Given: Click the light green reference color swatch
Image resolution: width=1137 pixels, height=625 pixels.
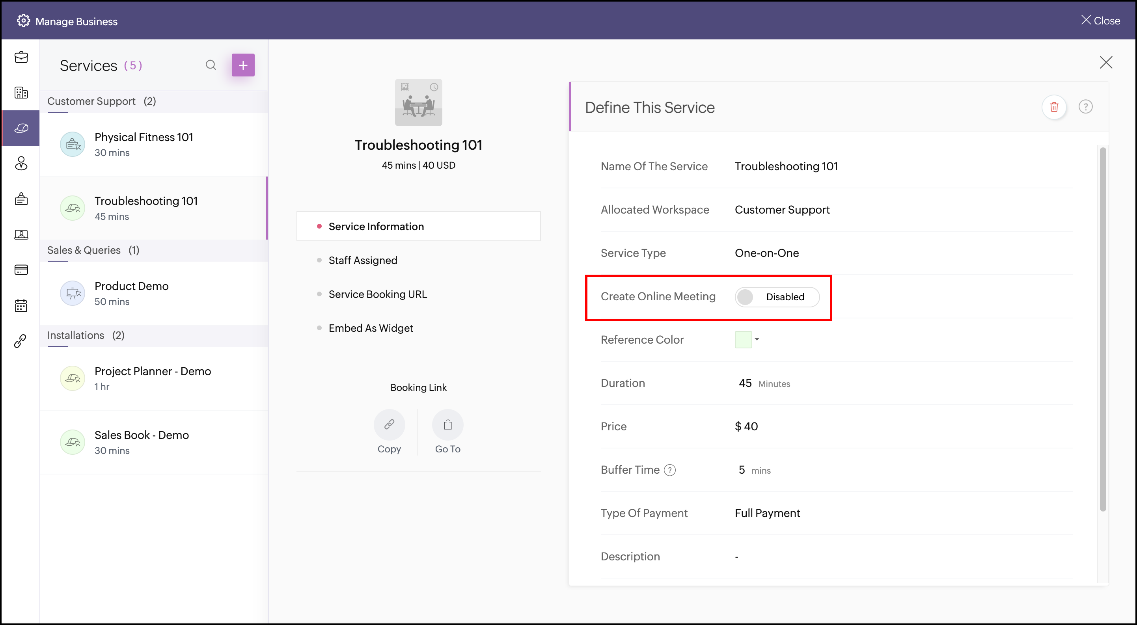Looking at the screenshot, I should 743,340.
